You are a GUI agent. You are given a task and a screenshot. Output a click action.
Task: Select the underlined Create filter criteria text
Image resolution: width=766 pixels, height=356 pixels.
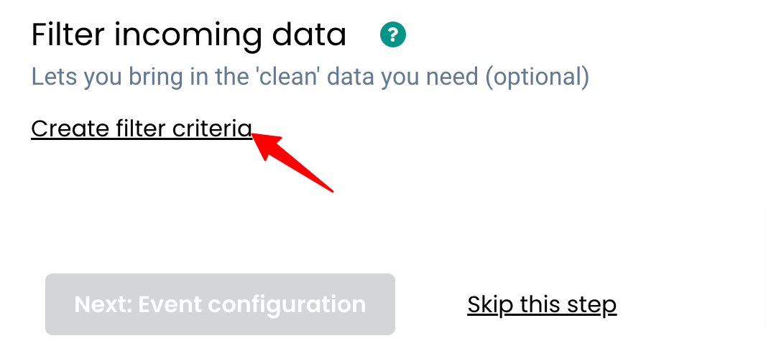point(142,128)
